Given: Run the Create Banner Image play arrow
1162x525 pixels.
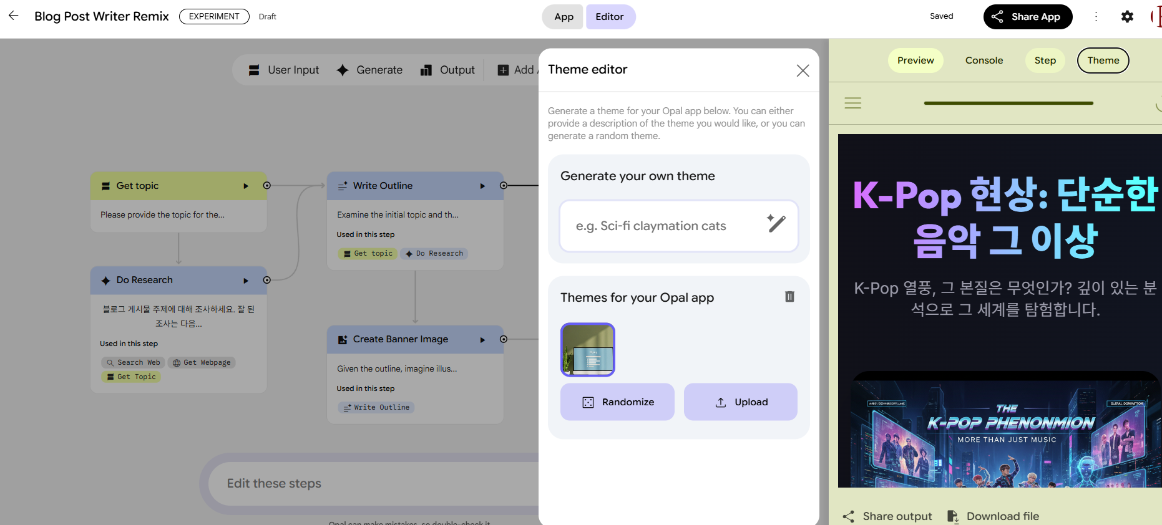Looking at the screenshot, I should point(482,340).
